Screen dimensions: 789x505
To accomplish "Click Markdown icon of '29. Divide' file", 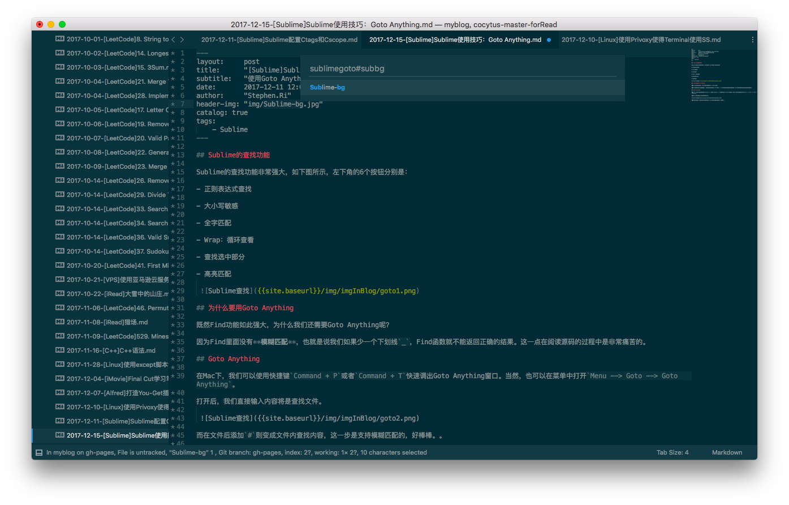I will (59, 195).
